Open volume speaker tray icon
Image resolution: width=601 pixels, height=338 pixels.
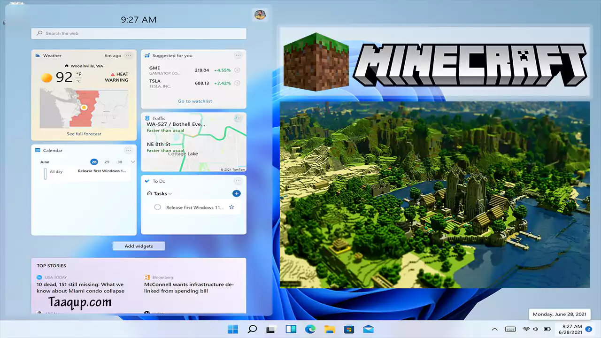[537, 330]
